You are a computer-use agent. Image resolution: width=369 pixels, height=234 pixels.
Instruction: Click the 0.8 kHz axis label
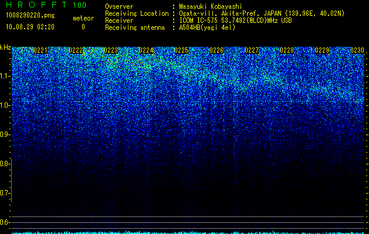coord(5,164)
